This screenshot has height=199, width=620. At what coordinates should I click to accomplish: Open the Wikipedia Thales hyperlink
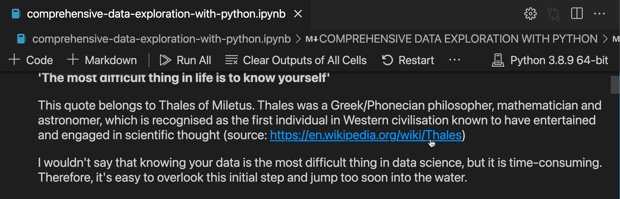click(366, 135)
